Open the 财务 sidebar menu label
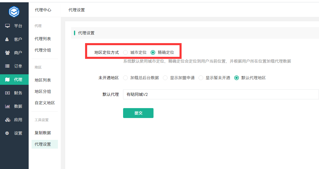This screenshot has width=319, height=169. tap(18, 93)
